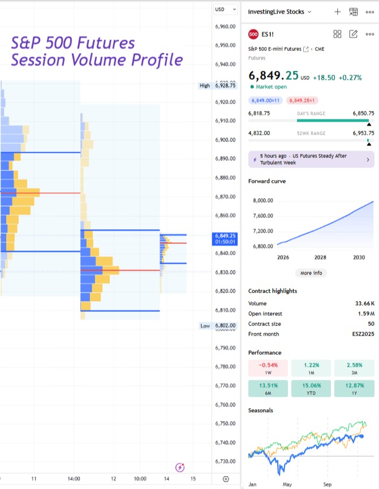The image size is (379, 489).
Task: Click the grid layout icon next to ES1!
Action: [337, 34]
